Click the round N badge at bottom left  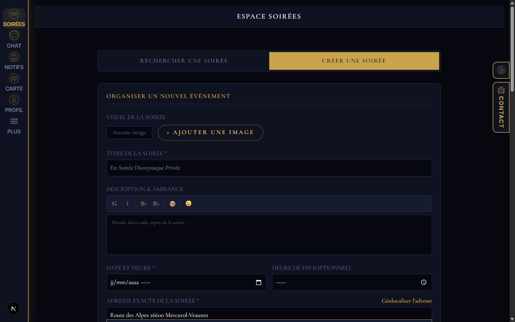[14, 308]
